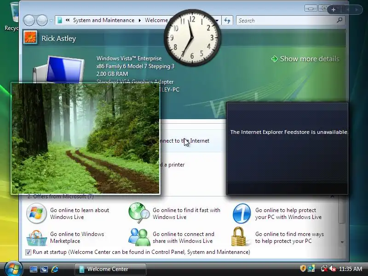
Task: Open the disconnected network tray icon
Action: click(324, 268)
